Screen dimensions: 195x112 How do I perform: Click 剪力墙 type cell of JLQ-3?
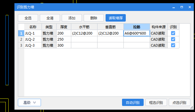pyautogui.click(x=49, y=45)
